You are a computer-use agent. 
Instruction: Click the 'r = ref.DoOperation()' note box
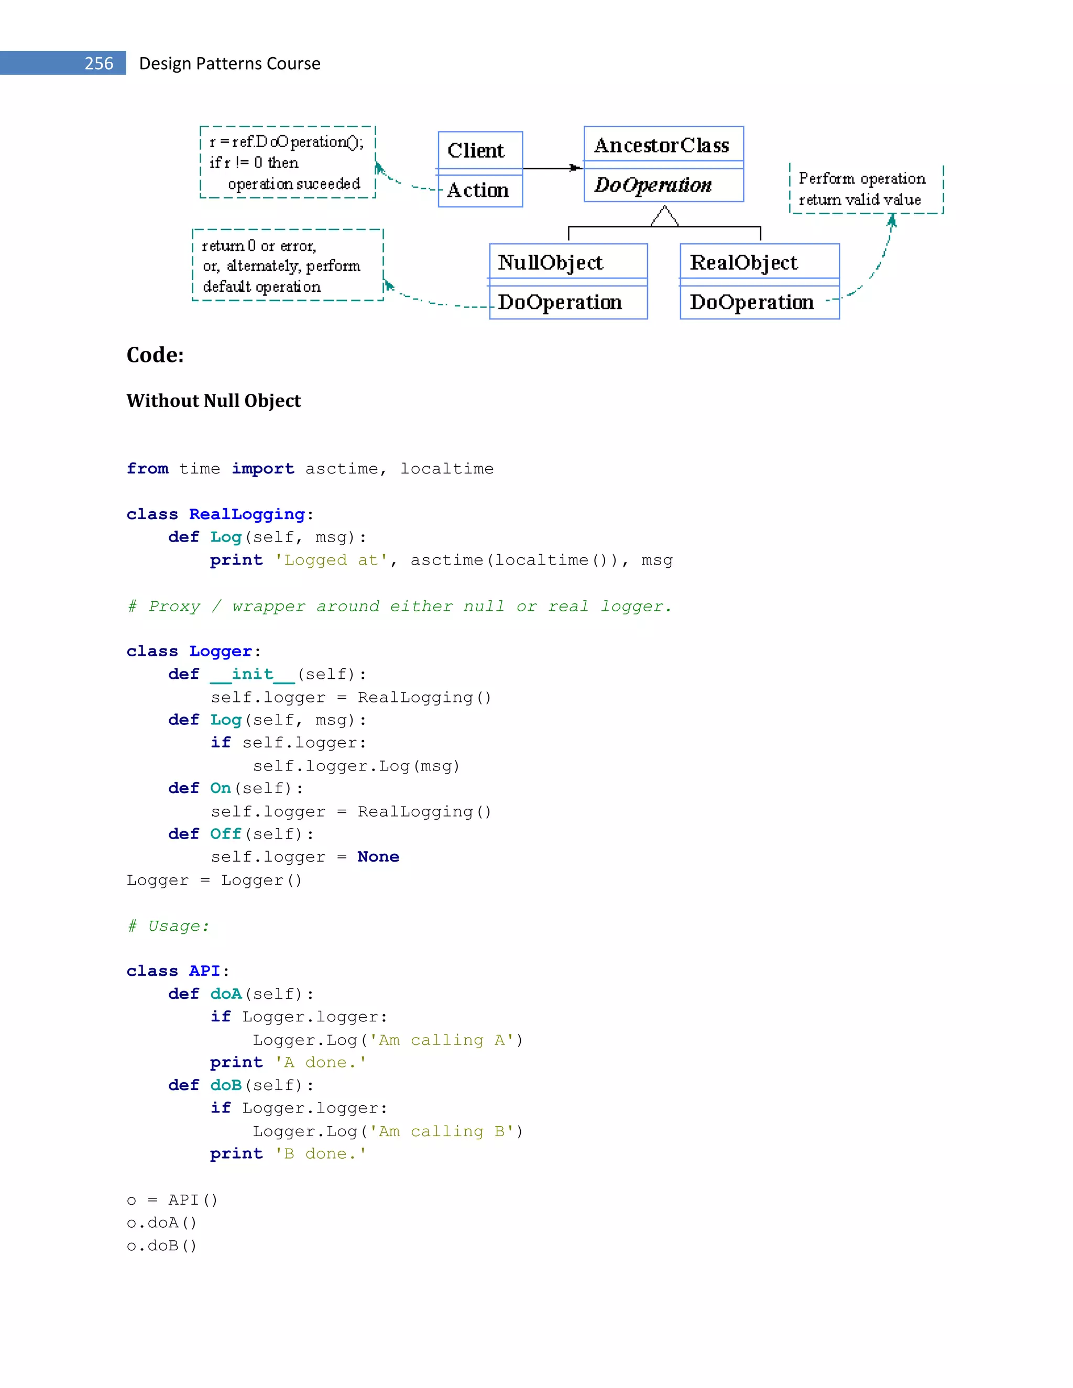(287, 162)
